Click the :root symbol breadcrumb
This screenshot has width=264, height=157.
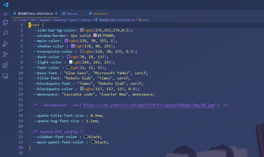145,20
